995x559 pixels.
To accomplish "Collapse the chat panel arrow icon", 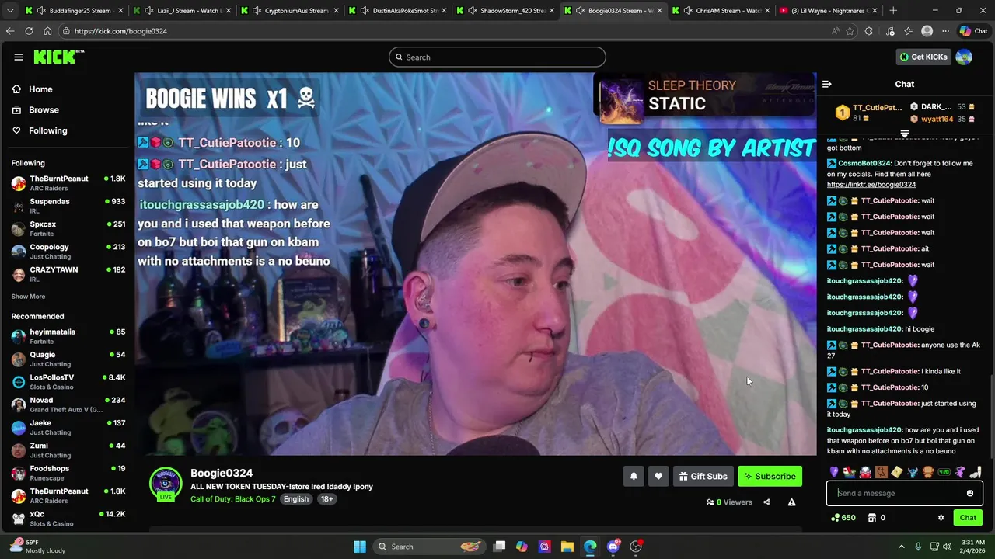I will click(x=827, y=84).
